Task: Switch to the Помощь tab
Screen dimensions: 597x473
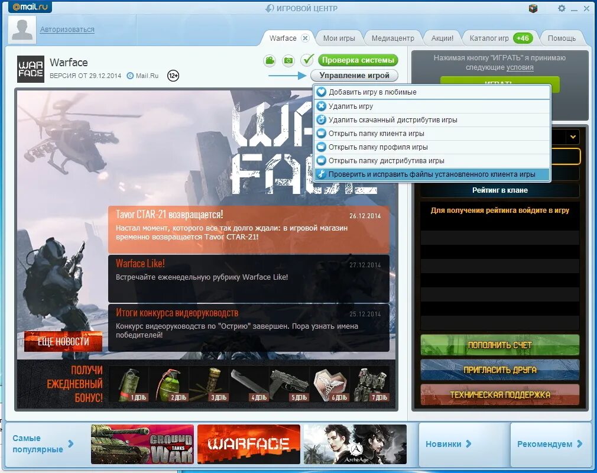Action: coord(562,38)
